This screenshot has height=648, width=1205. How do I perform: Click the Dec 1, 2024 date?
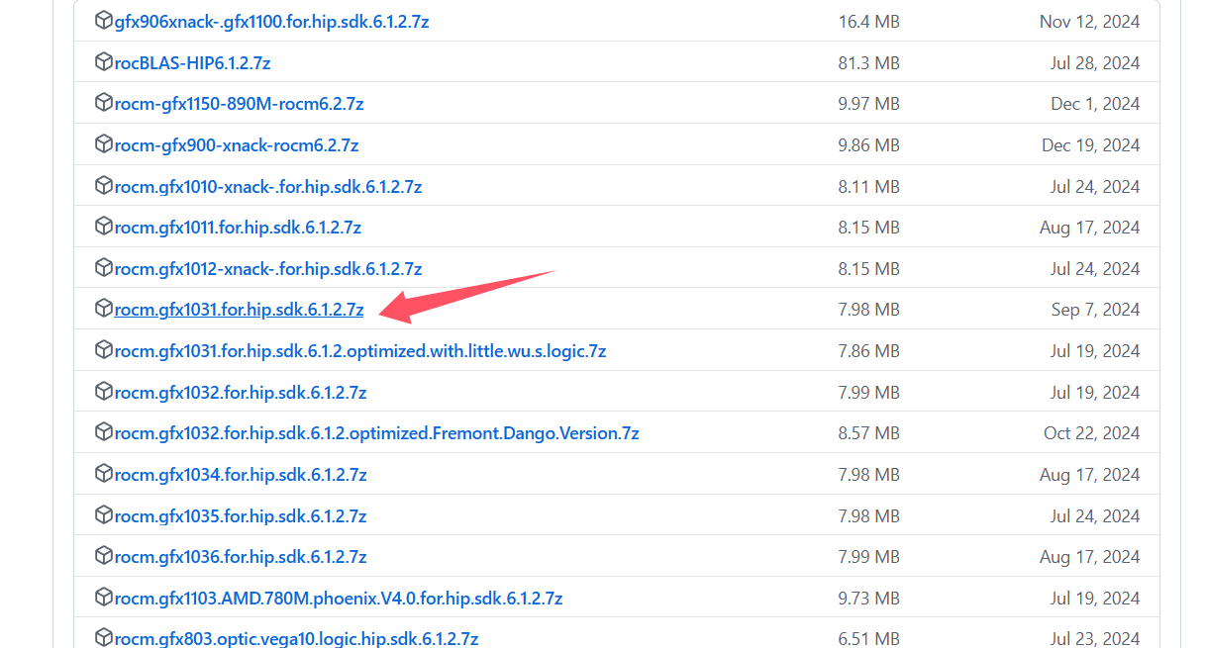pos(1095,104)
